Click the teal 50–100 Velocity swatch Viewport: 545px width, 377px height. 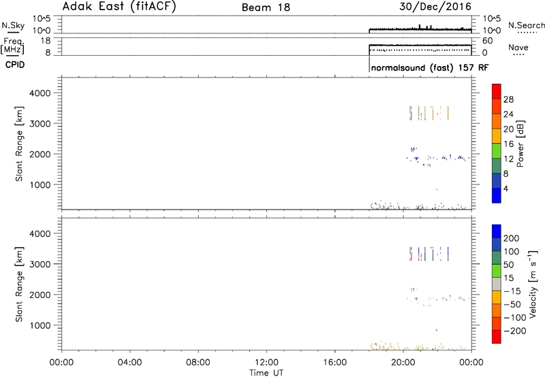[497, 258]
